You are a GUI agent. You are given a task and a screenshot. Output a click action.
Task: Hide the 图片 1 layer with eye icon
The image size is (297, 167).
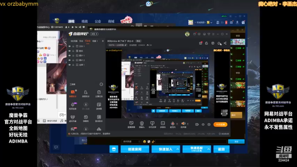pos(69,55)
